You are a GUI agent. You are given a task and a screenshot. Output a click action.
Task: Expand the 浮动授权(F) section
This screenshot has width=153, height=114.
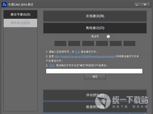click(x=95, y=95)
